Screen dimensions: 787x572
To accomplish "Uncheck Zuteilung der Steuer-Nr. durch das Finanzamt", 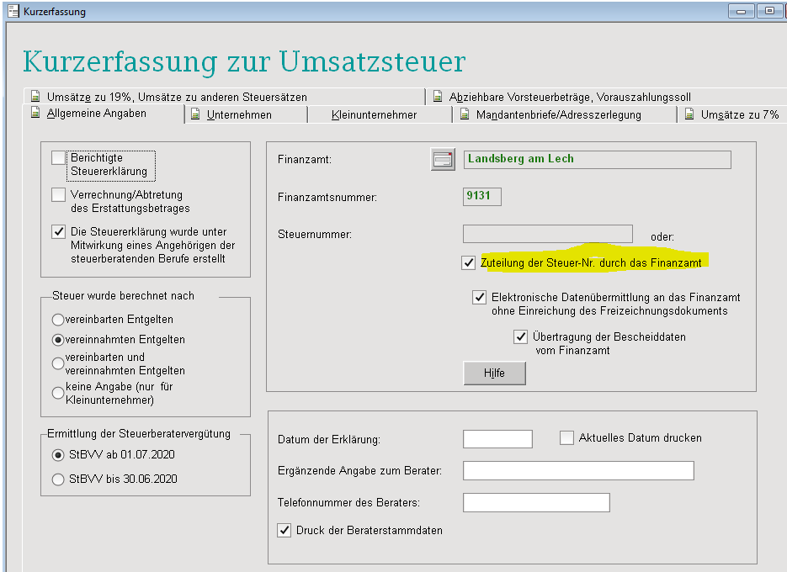I will (x=469, y=263).
